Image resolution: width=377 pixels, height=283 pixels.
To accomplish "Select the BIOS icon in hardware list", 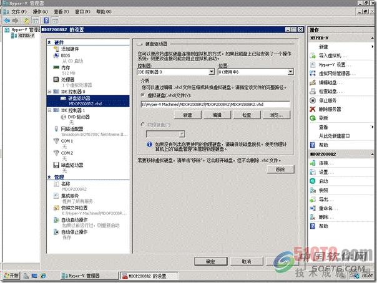I will click(x=56, y=55).
